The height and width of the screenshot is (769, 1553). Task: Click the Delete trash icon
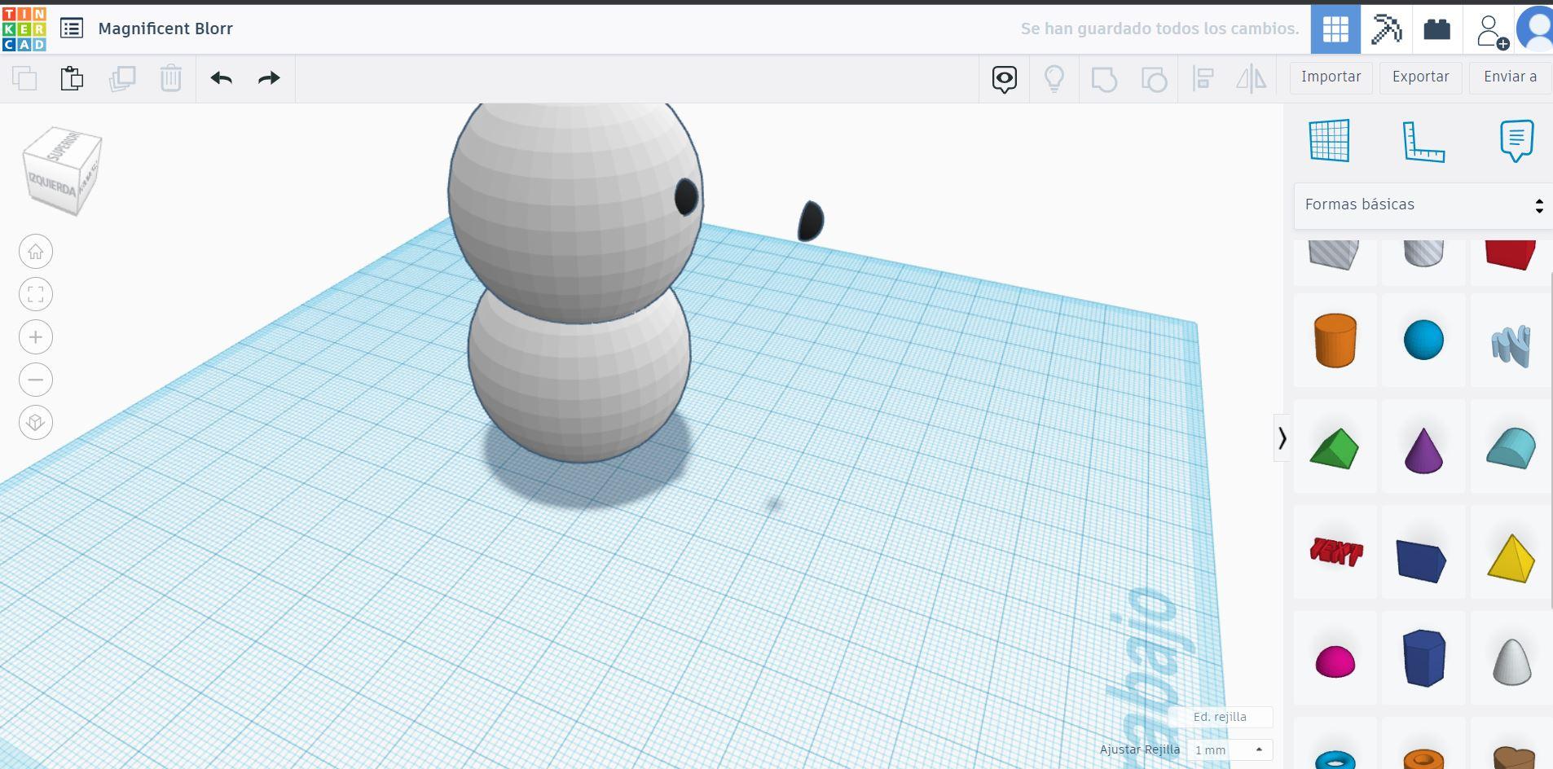(170, 78)
